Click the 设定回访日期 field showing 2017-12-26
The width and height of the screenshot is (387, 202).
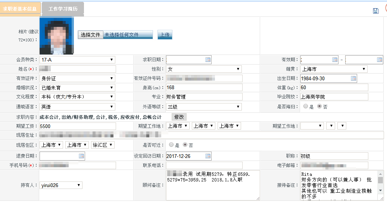click(x=188, y=156)
